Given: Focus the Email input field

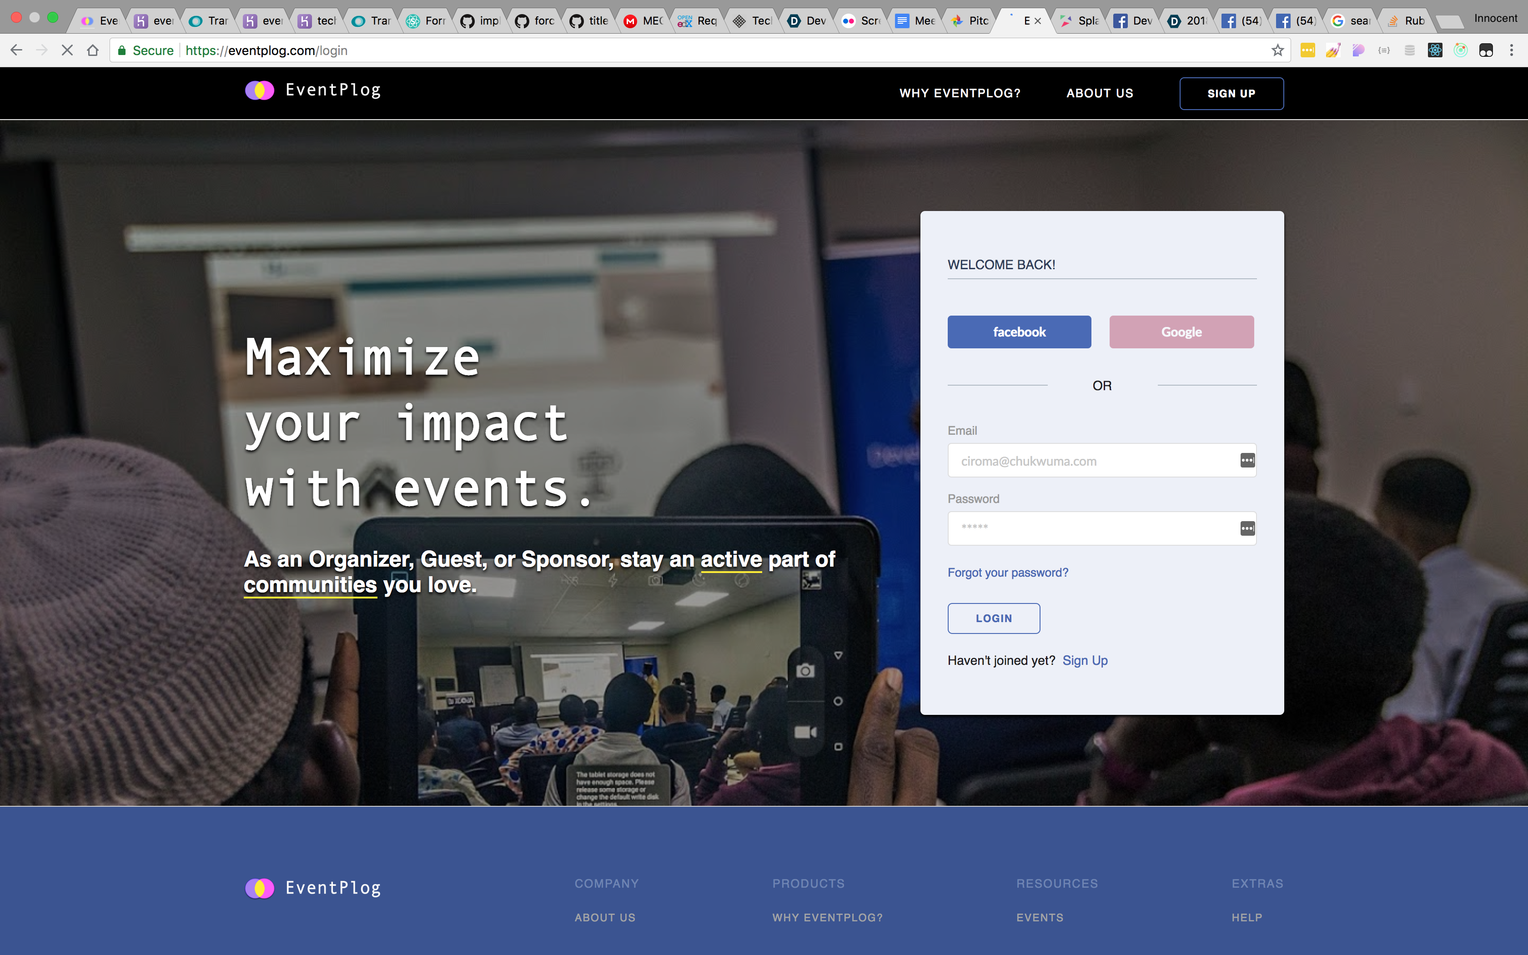Looking at the screenshot, I should (1092, 460).
